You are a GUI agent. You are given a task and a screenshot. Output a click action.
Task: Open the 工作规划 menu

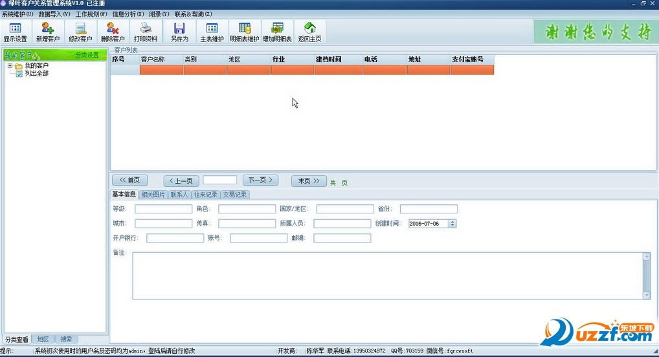(x=91, y=14)
